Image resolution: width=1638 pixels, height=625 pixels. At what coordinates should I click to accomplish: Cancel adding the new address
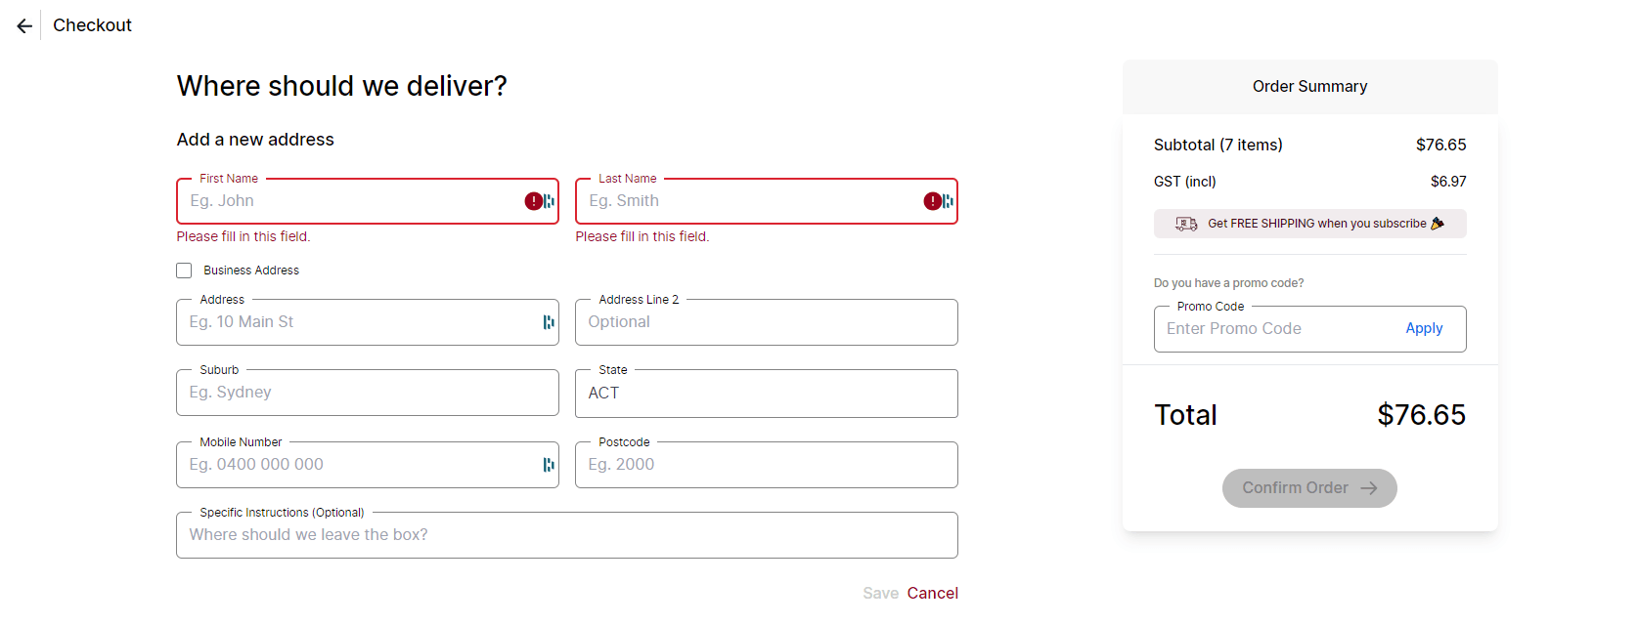pos(932,593)
